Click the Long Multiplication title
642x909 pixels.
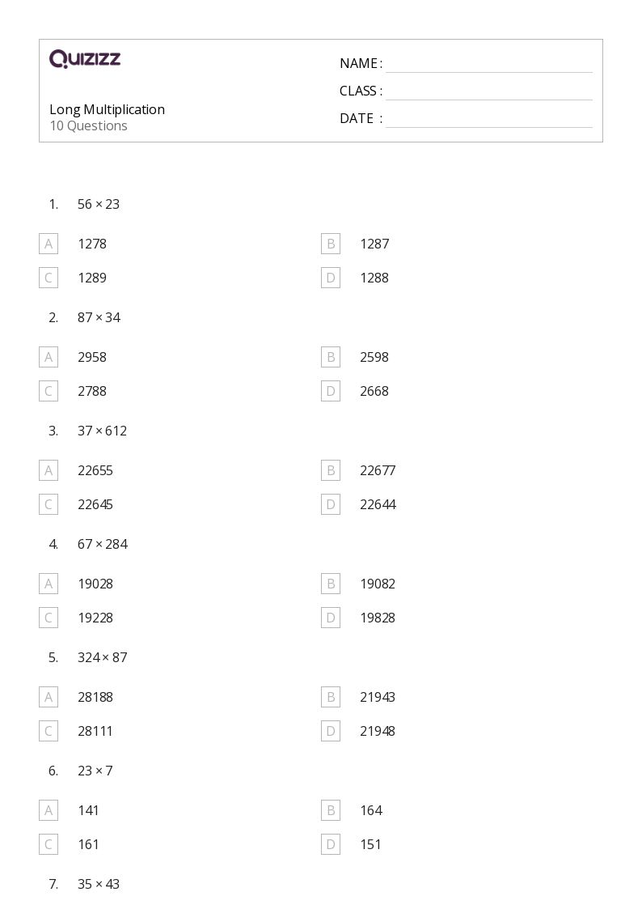tap(107, 109)
